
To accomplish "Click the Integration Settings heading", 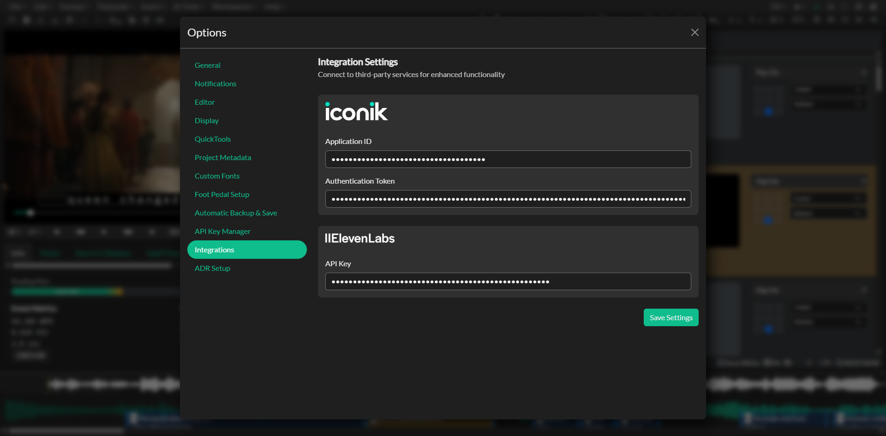I will 358,62.
